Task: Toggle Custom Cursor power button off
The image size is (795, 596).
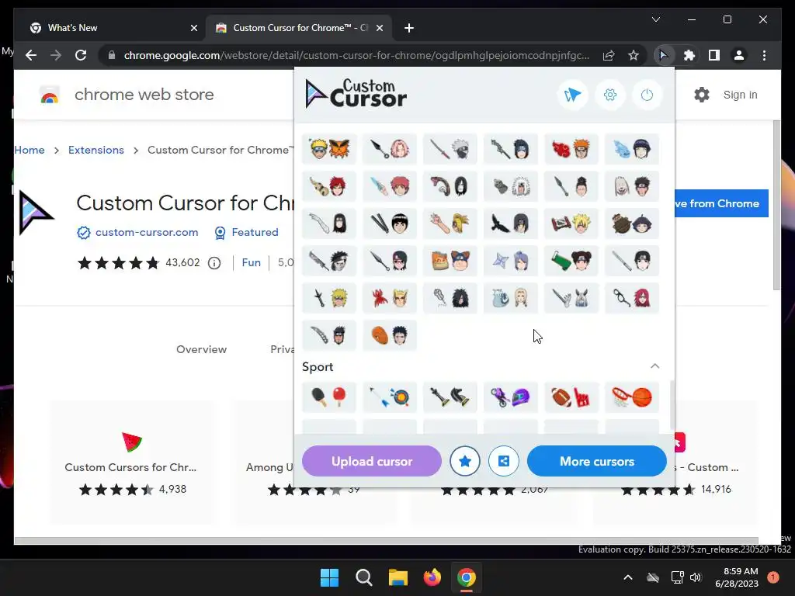Action: click(647, 95)
